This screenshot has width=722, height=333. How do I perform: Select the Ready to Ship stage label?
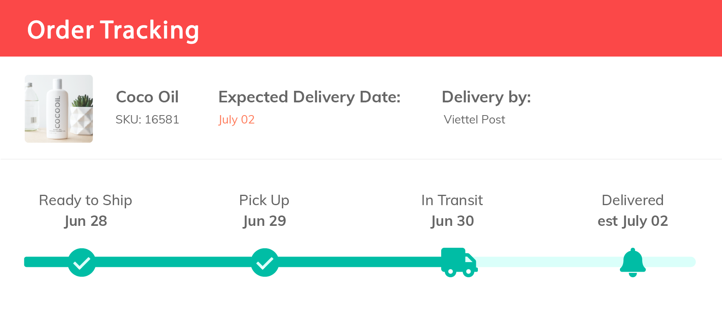(85, 200)
